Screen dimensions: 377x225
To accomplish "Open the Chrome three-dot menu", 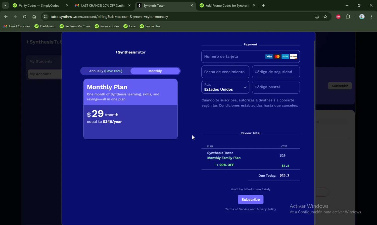I will pyautogui.click(x=371, y=17).
